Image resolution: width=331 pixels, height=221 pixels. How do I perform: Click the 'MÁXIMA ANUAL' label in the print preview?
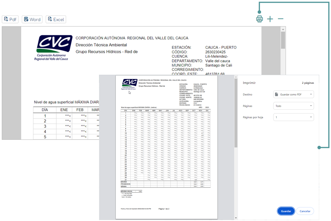point(127,191)
